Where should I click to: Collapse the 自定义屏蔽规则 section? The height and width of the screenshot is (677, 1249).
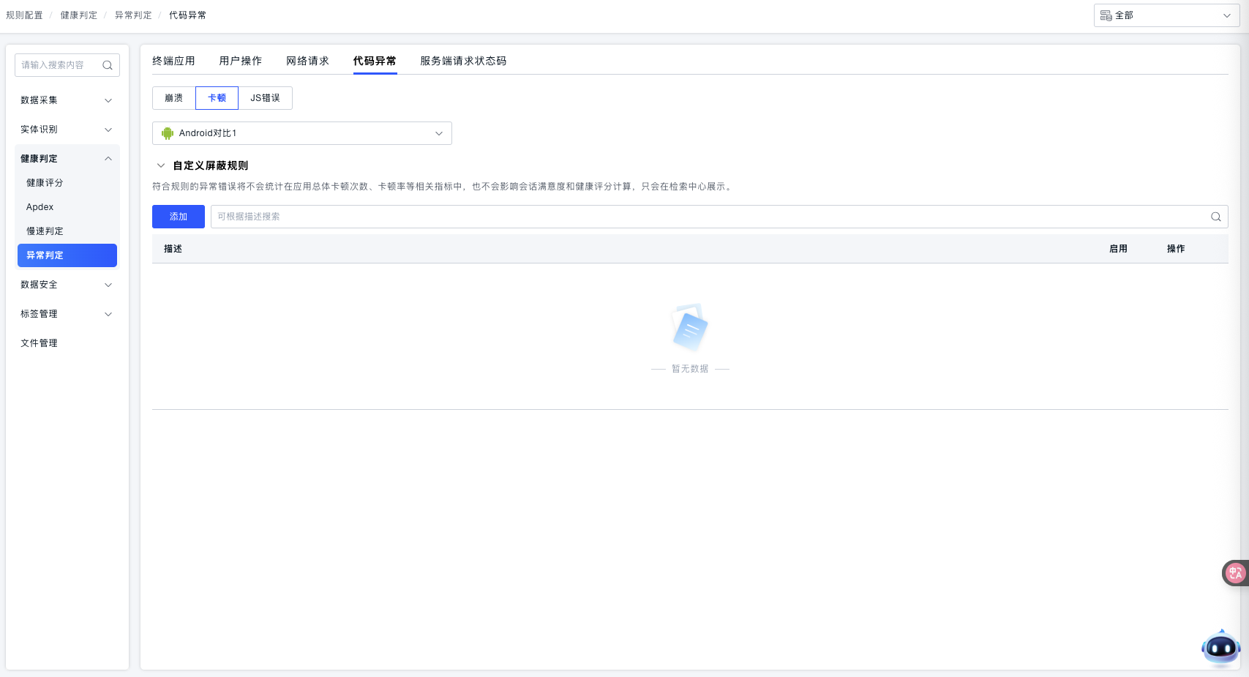pyautogui.click(x=161, y=165)
